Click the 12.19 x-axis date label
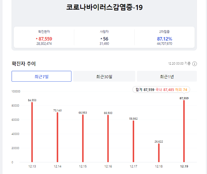The image size is (207, 174). point(184,166)
